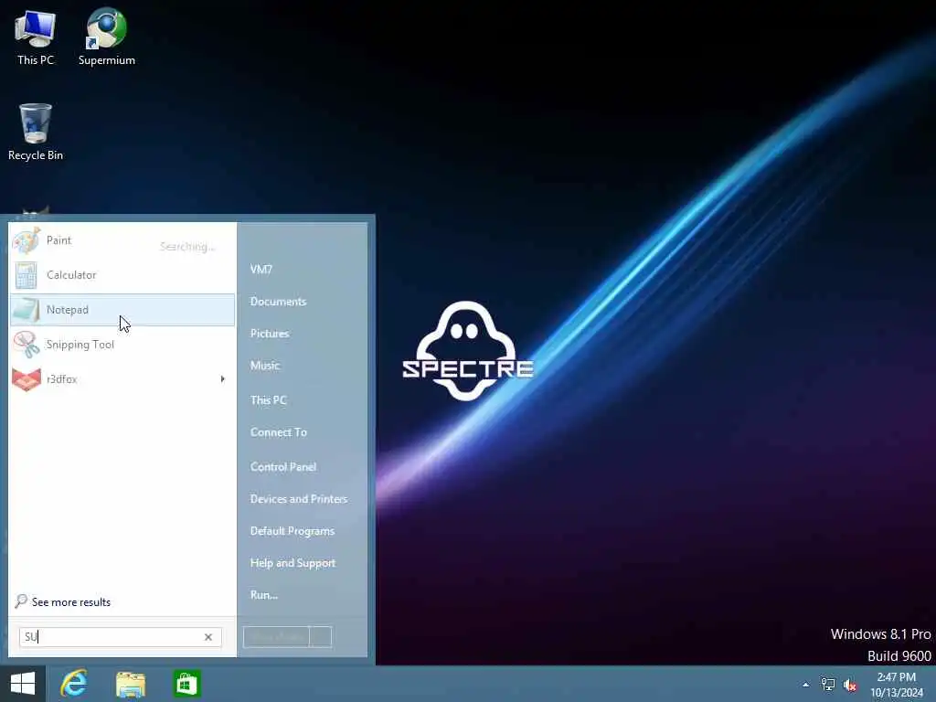Image resolution: width=936 pixels, height=702 pixels.
Task: Open This PC in the start menu right pane
Action: click(269, 400)
